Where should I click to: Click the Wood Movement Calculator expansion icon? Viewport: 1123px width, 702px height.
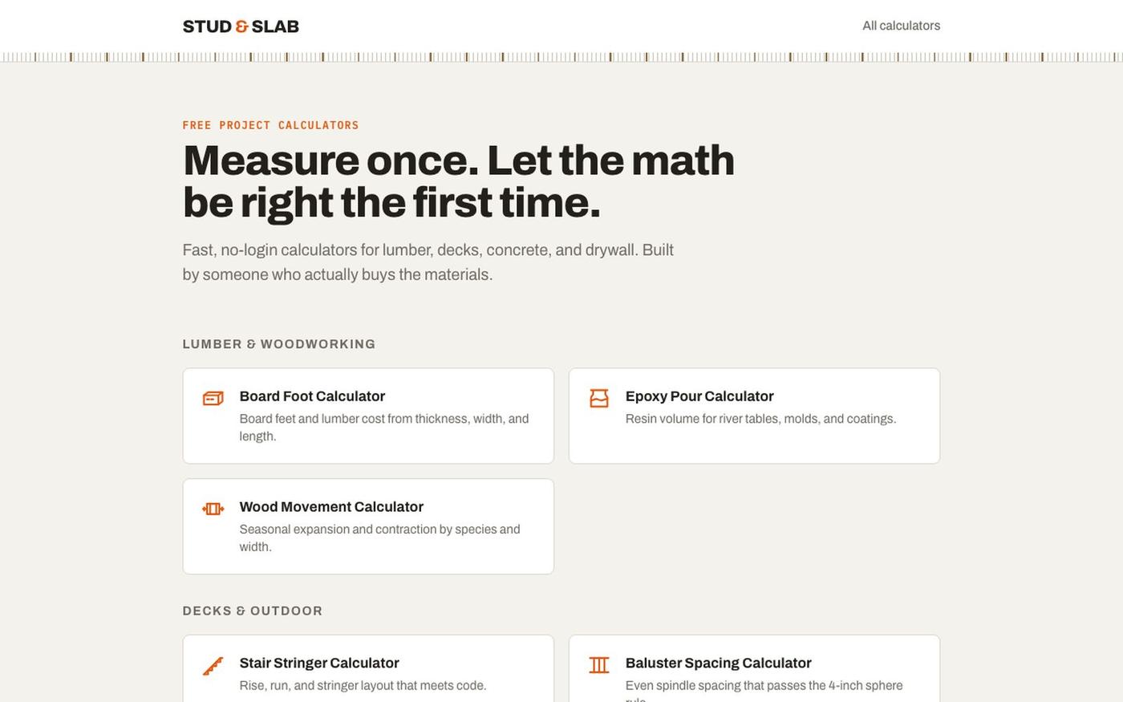[213, 509]
